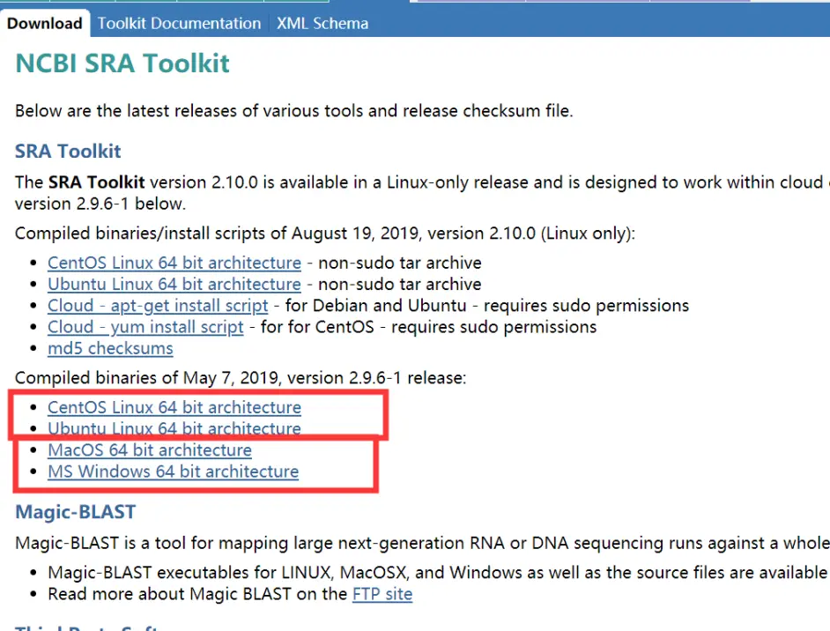Click the 'Compiled binaries of May 7, 2019' line
The height and width of the screenshot is (631, 830).
click(x=241, y=378)
